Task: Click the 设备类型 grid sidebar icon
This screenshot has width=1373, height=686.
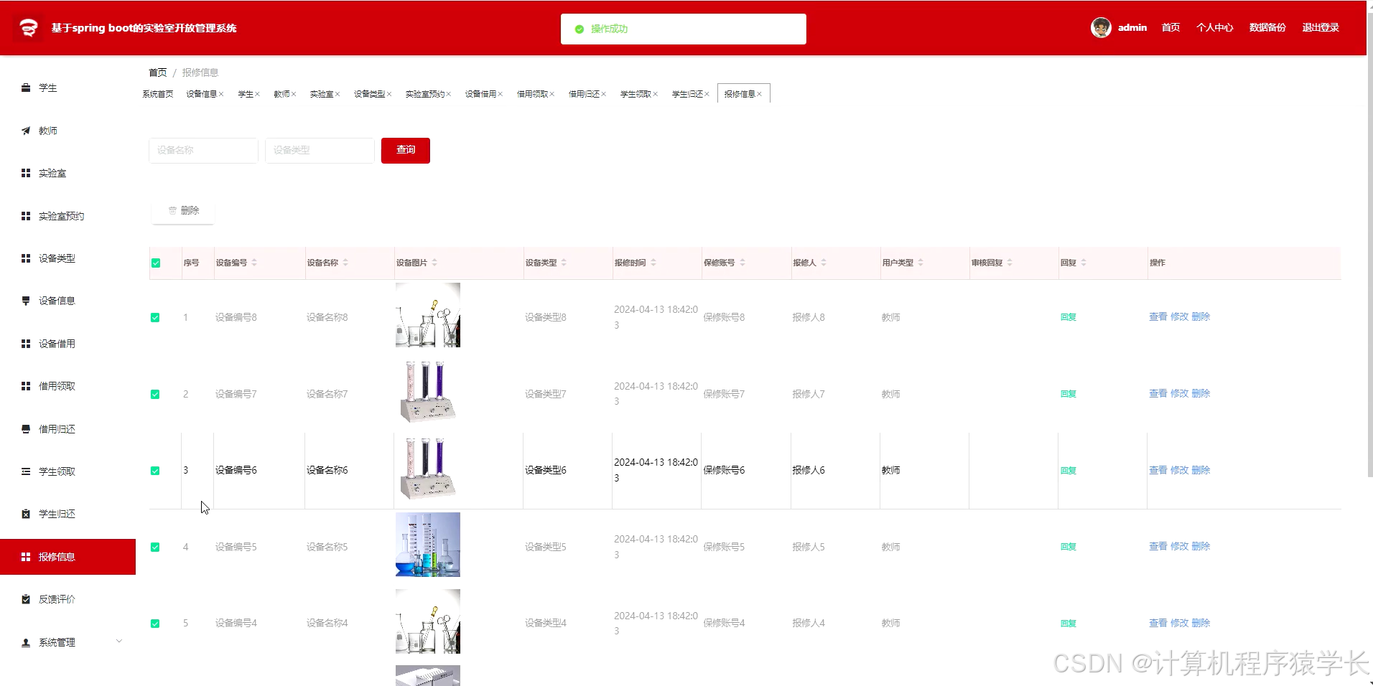Action: tap(26, 258)
